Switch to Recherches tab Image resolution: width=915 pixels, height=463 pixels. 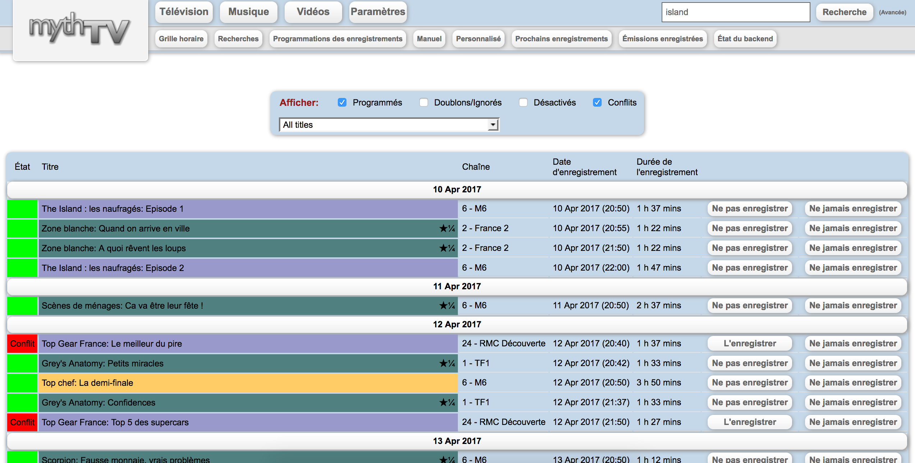pos(238,39)
